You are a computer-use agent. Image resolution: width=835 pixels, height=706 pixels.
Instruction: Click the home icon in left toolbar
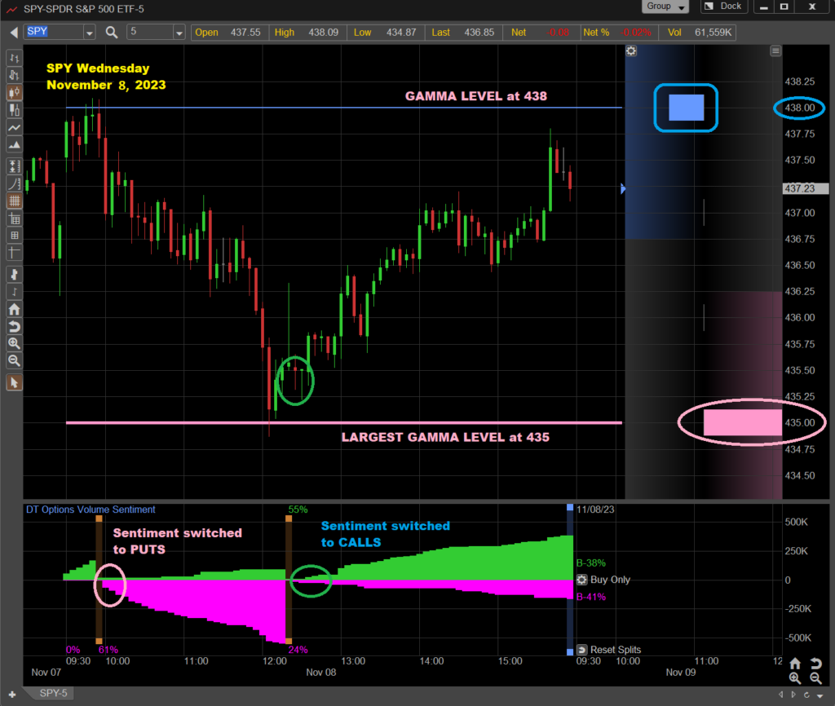coord(14,309)
